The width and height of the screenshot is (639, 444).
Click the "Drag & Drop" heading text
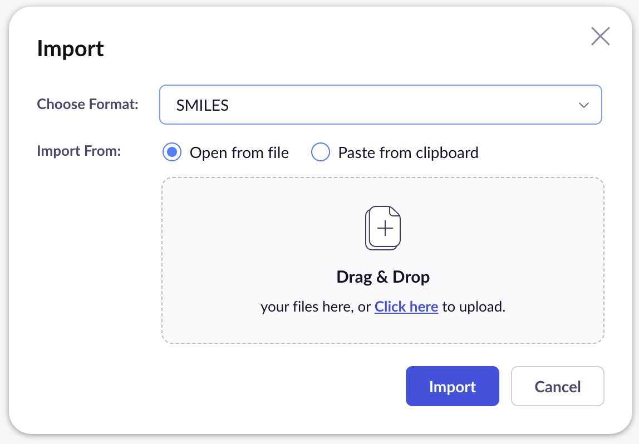[x=383, y=277]
